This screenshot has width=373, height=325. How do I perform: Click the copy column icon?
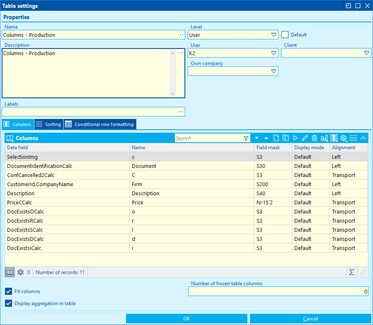pyautogui.click(x=286, y=138)
